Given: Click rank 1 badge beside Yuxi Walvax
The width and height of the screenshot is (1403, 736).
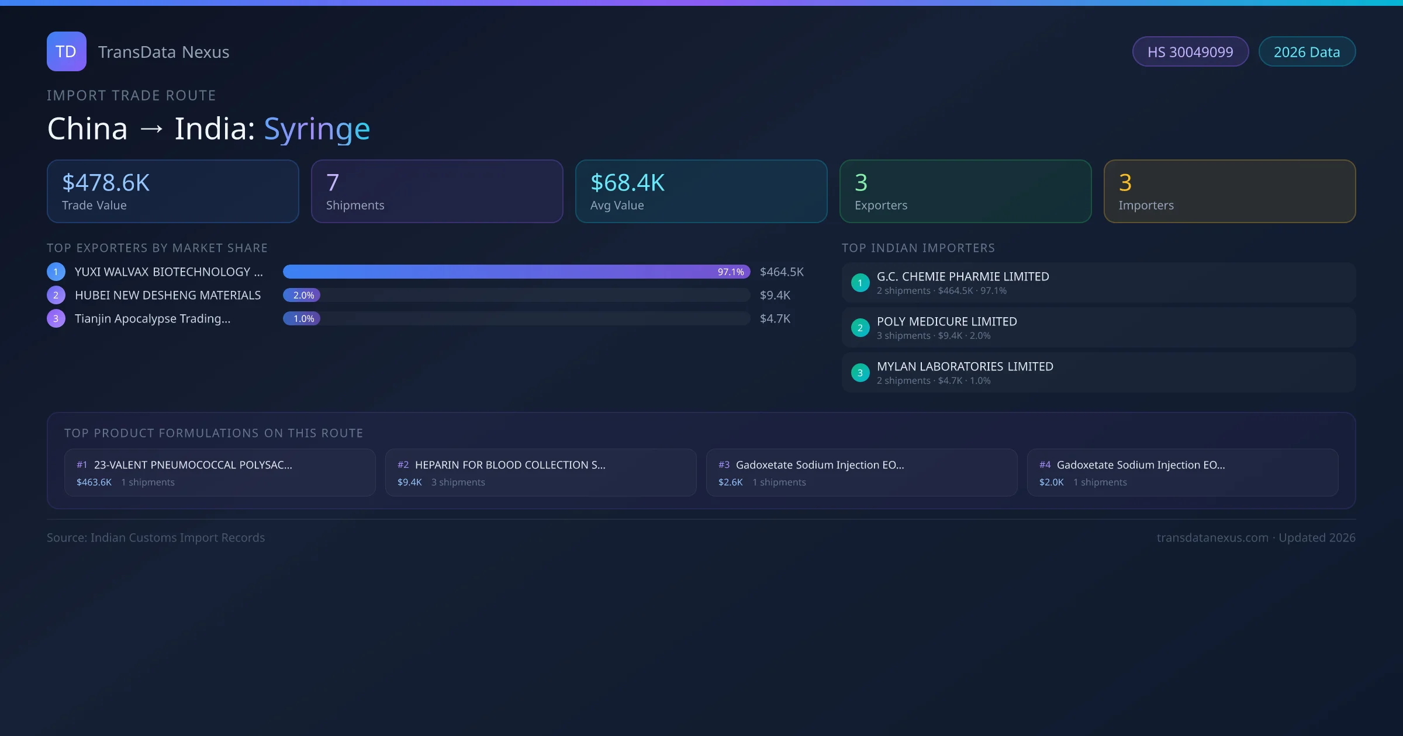Looking at the screenshot, I should click(x=56, y=272).
